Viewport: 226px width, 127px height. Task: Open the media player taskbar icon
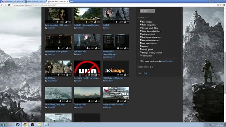point(10,125)
